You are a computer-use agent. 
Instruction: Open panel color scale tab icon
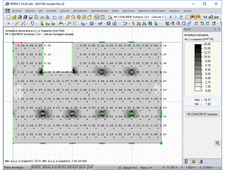(x=186, y=161)
